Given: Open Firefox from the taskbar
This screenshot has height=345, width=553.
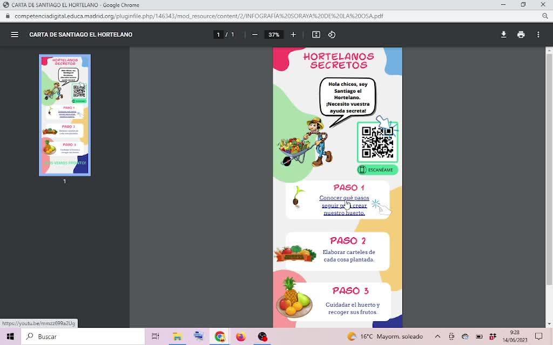Looking at the screenshot, I should 241,336.
